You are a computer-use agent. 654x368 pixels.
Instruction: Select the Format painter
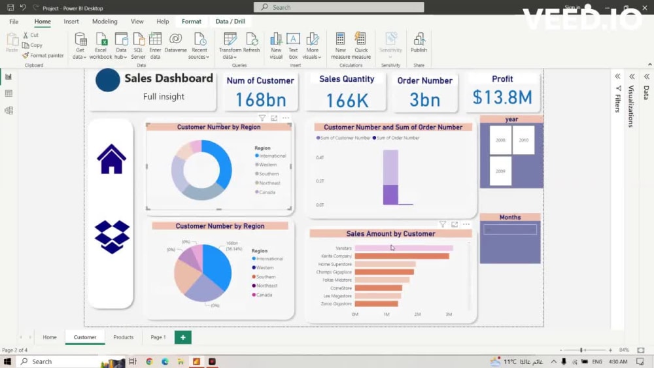click(43, 55)
